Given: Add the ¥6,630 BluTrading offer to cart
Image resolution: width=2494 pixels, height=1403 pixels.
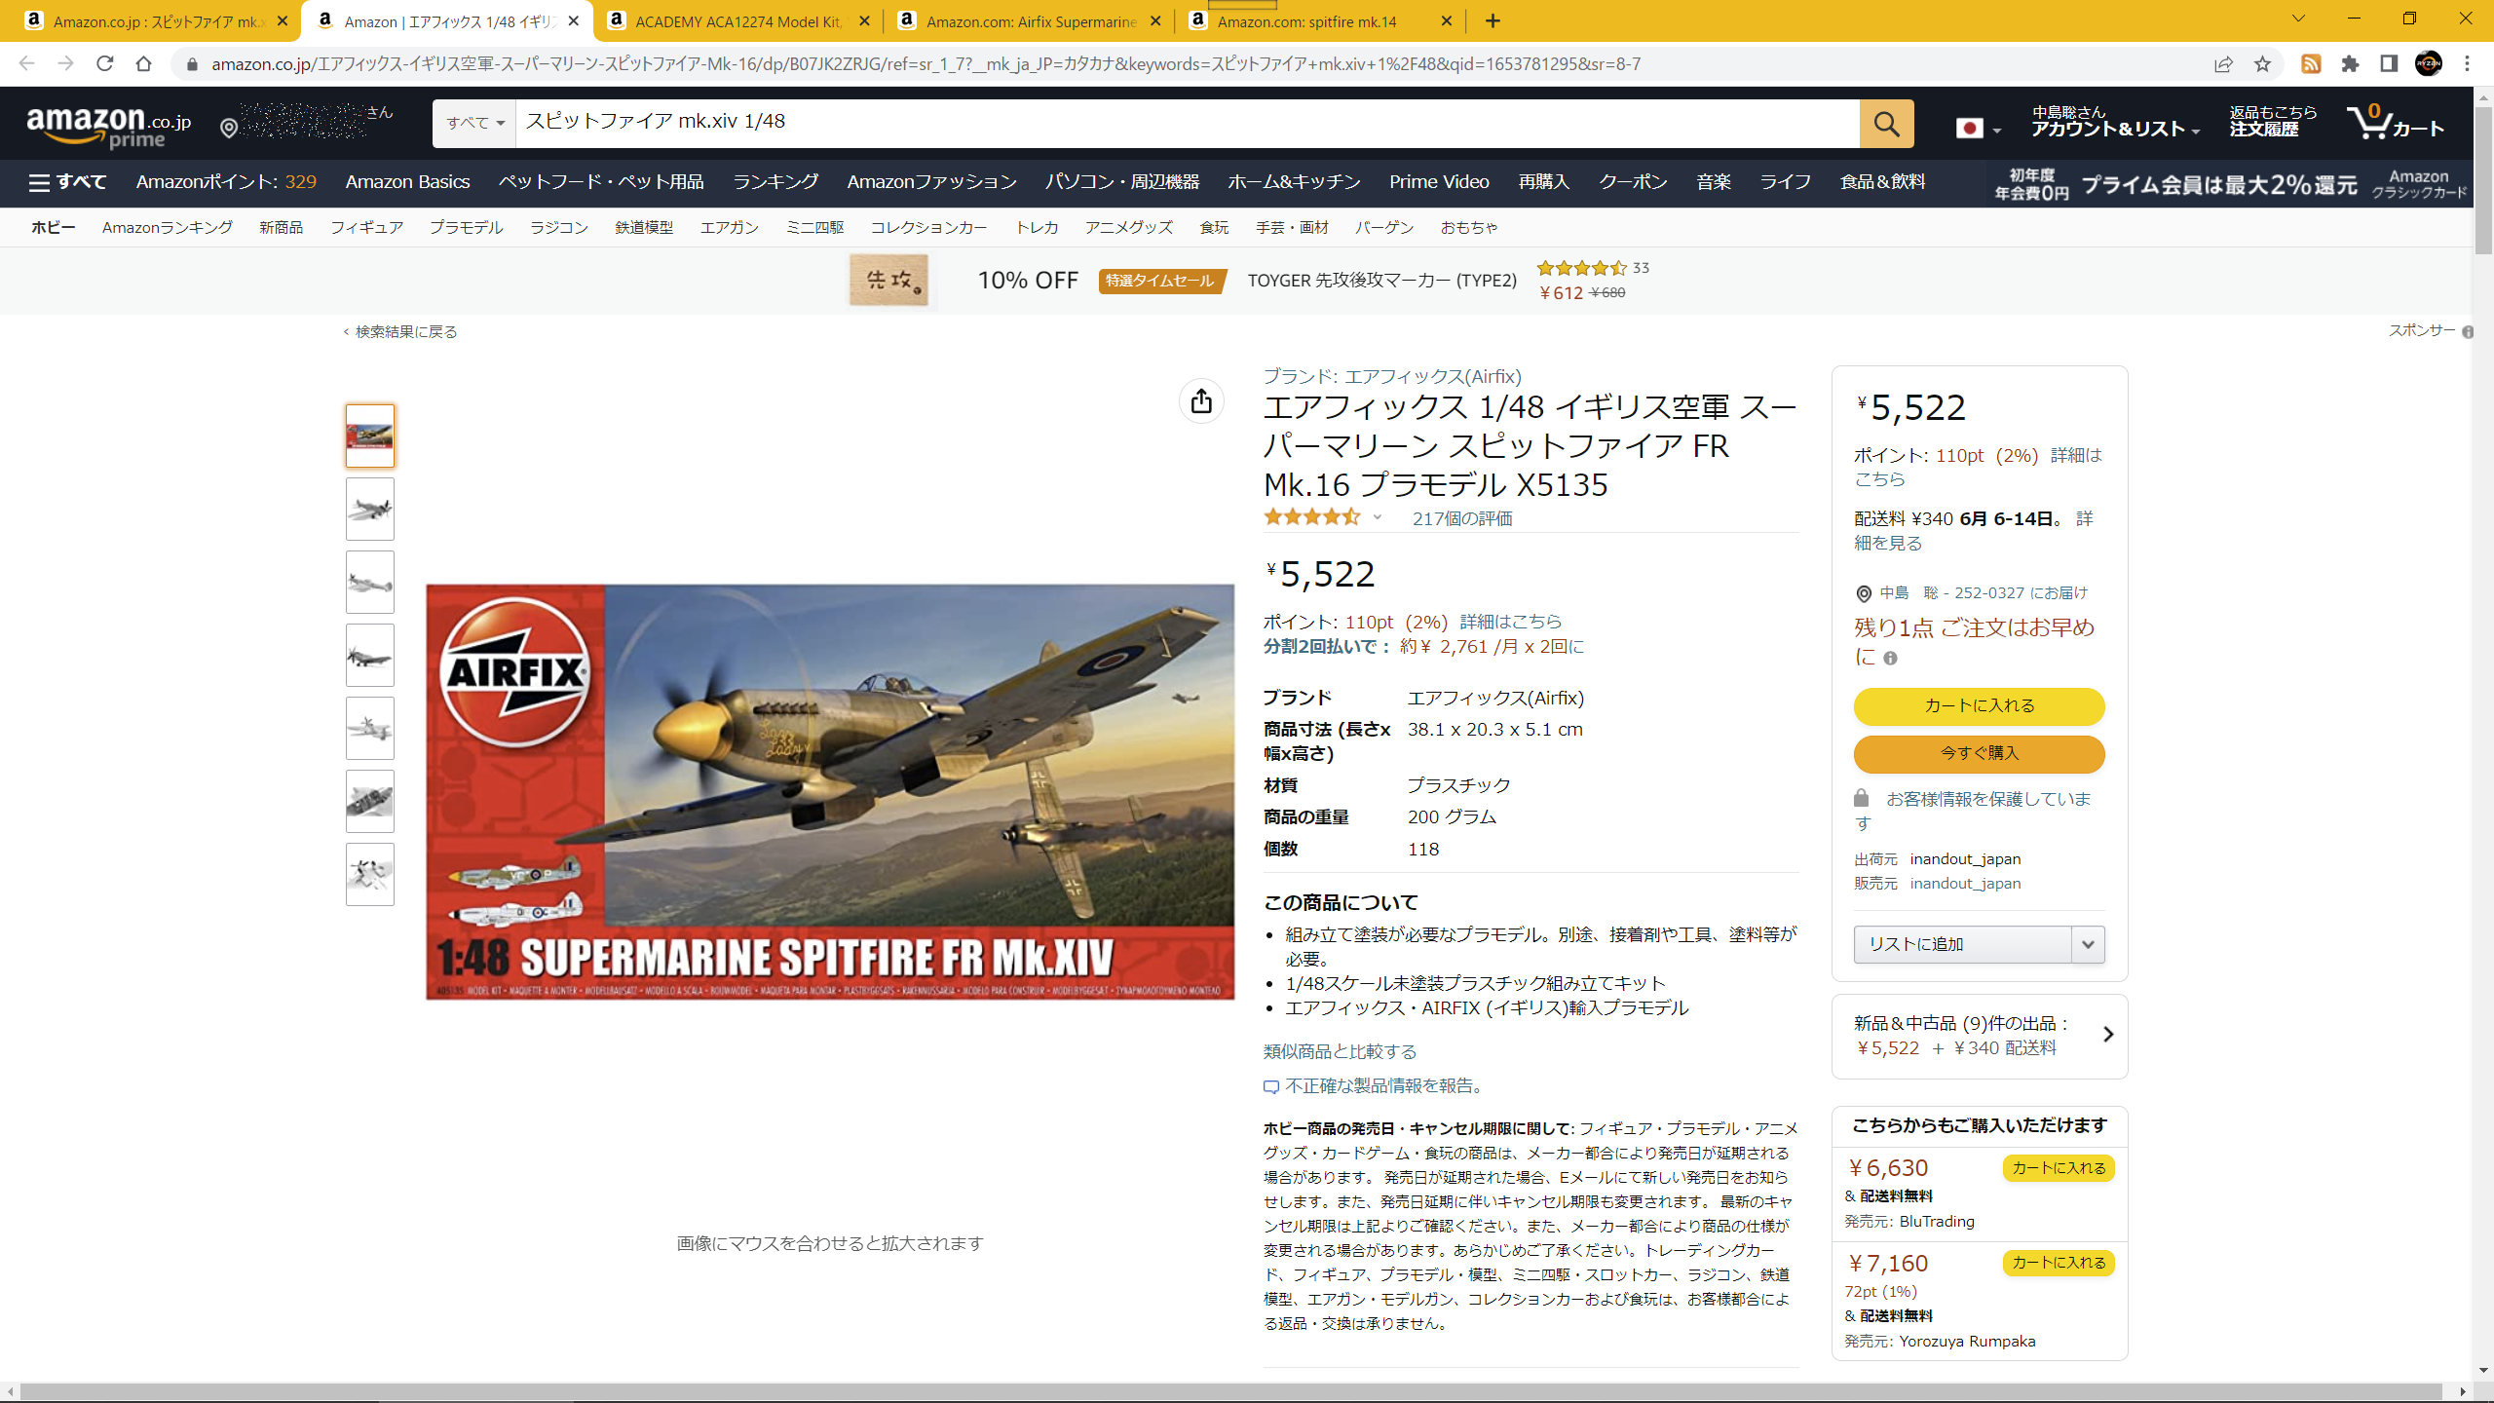Looking at the screenshot, I should (2059, 1168).
